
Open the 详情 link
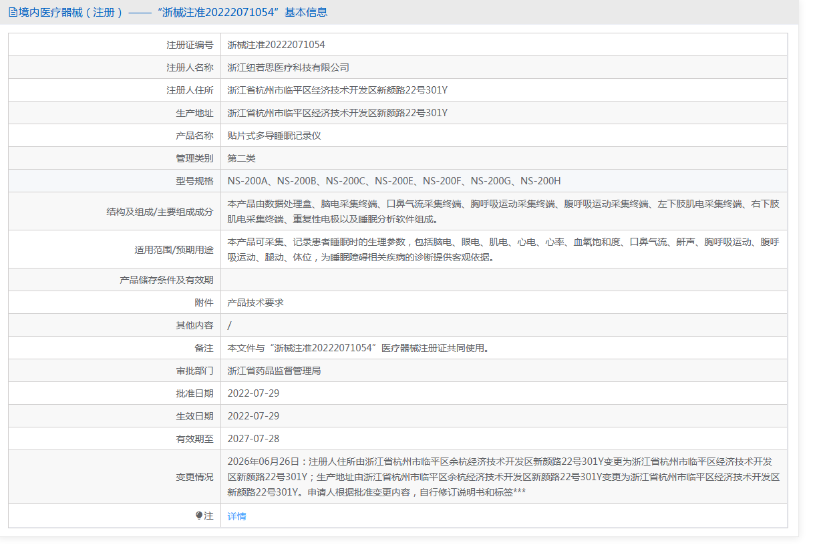237,516
